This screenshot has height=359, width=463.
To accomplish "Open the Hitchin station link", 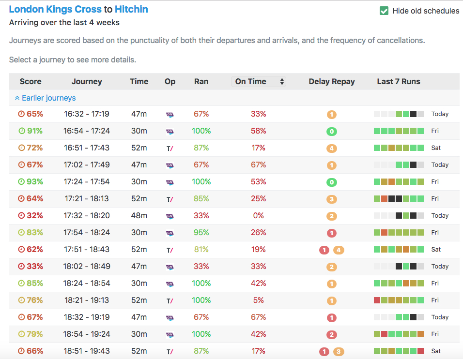I will (131, 9).
